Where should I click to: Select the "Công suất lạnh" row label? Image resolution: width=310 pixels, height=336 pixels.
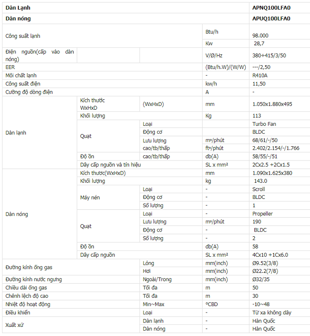click(23, 36)
